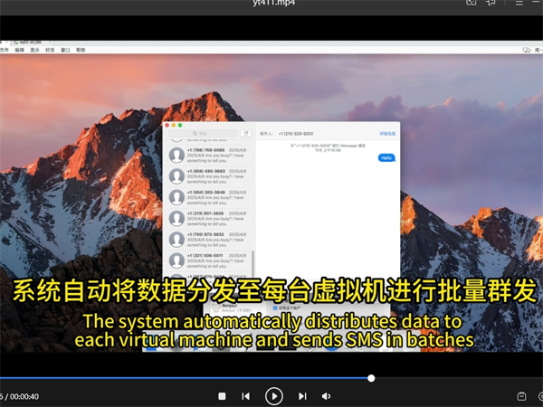Screen dimensions: 543x407
Task: Click the compose new message icon
Action: 245,133
